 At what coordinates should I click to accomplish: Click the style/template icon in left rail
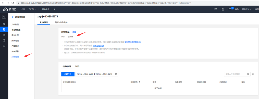click(x=4, y=35)
